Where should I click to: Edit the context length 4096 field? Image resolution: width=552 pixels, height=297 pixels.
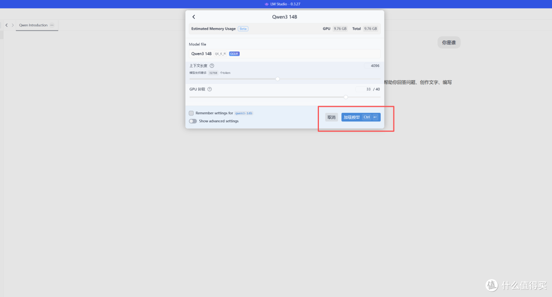[373, 66]
